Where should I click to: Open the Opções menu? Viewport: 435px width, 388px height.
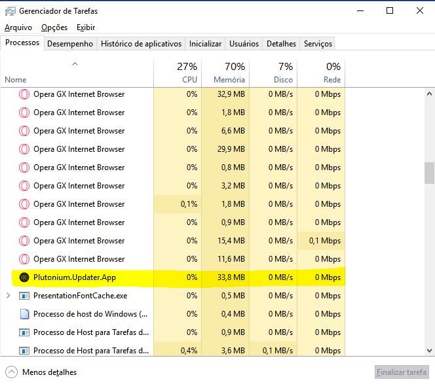coord(54,27)
